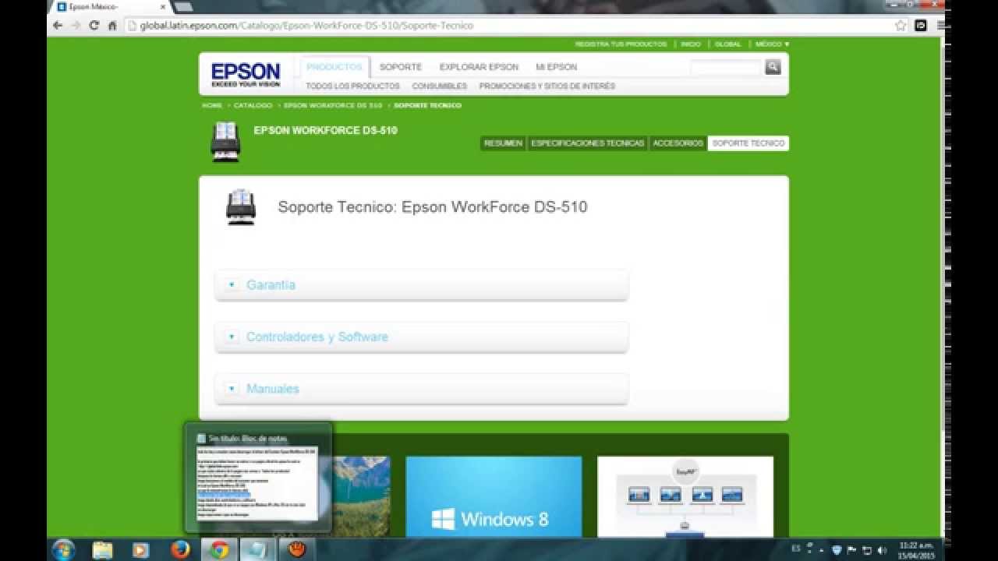998x561 pixels.
Task: Expand the Manuales section
Action: (x=422, y=389)
